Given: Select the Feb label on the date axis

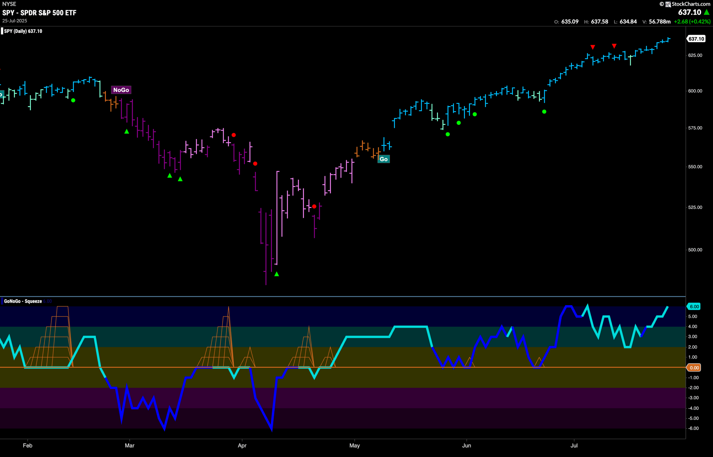Looking at the screenshot, I should coord(27,445).
